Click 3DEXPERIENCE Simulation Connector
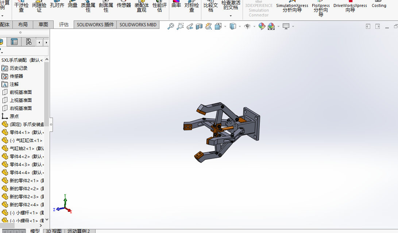 (x=259, y=9)
